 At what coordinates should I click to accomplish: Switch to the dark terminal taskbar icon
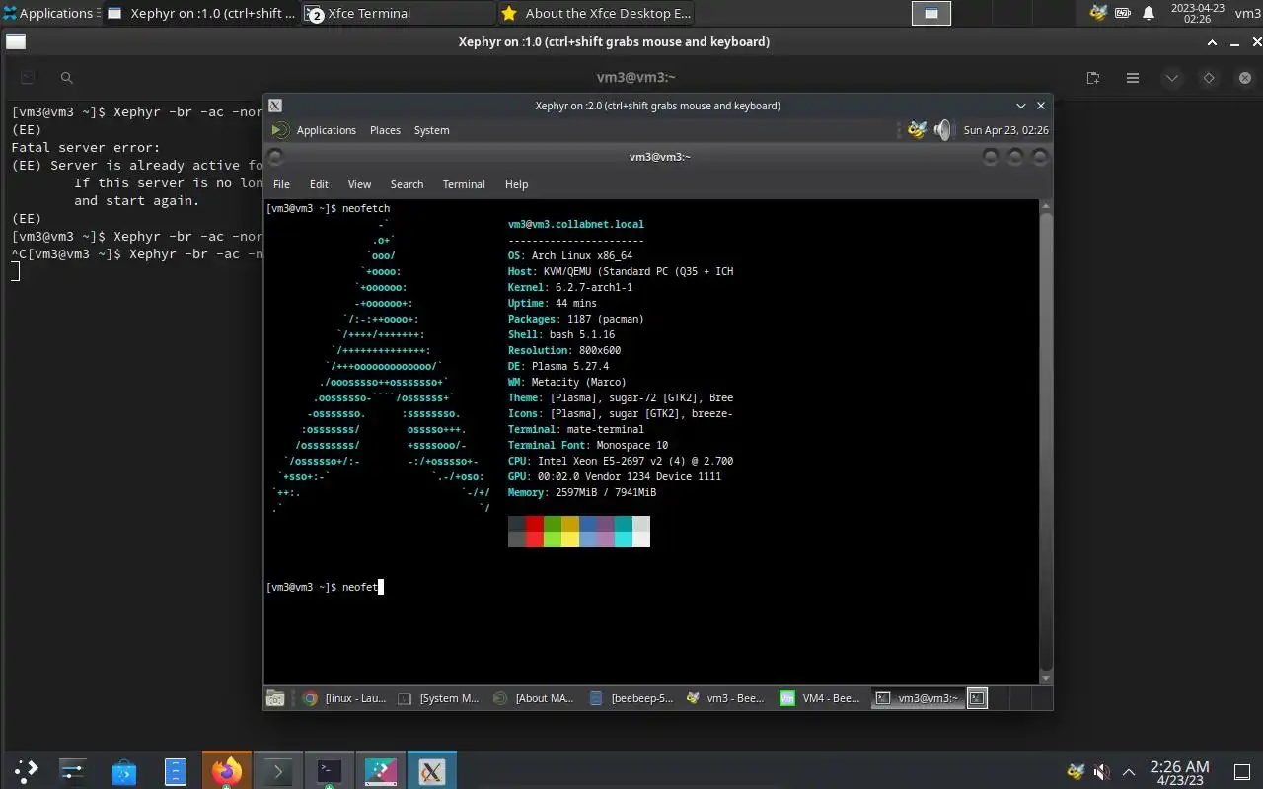point(330,770)
